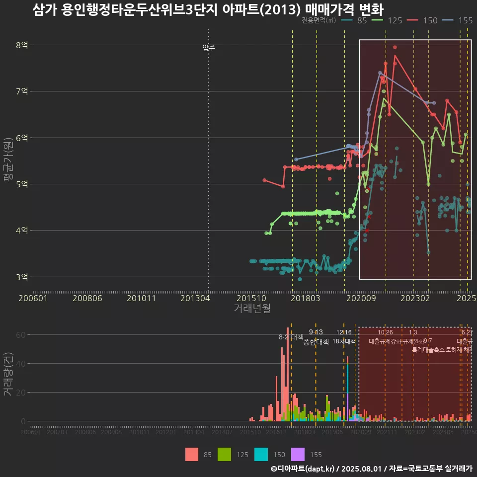
Task: Click 202302 on the price chart x-axis
Action: coord(415,298)
